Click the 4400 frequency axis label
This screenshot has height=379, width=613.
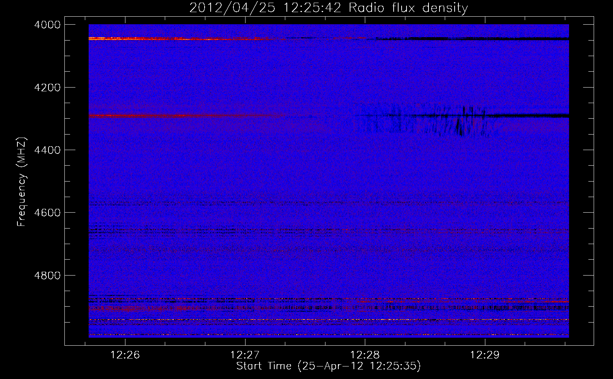(47, 150)
